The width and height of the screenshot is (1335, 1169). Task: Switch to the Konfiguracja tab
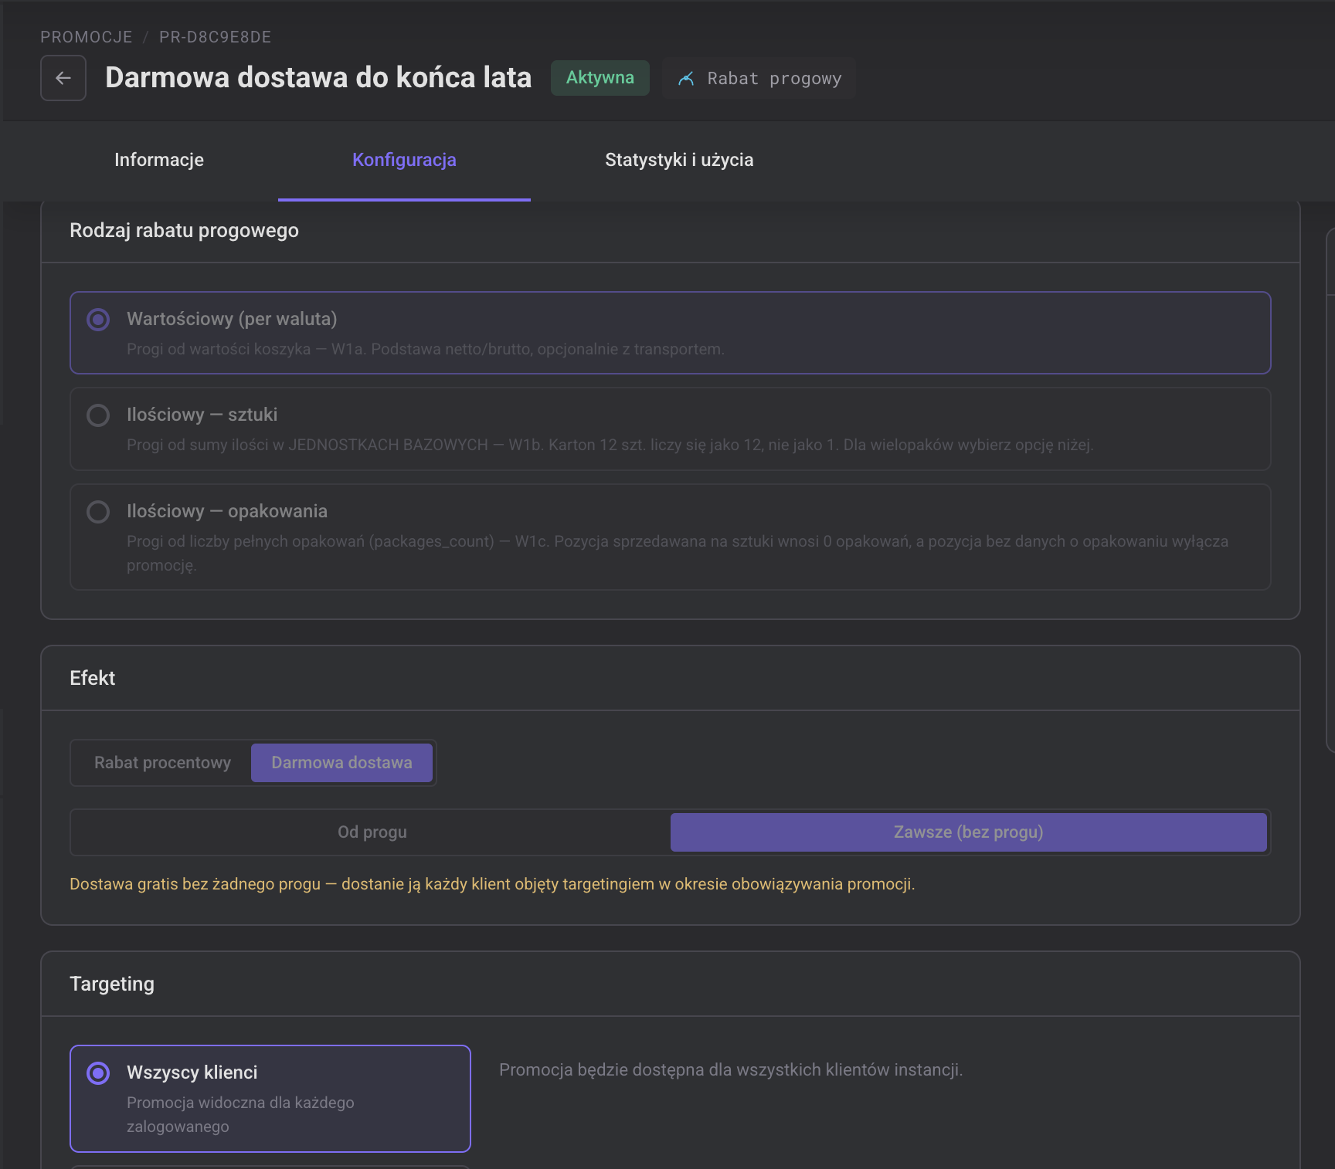point(404,160)
